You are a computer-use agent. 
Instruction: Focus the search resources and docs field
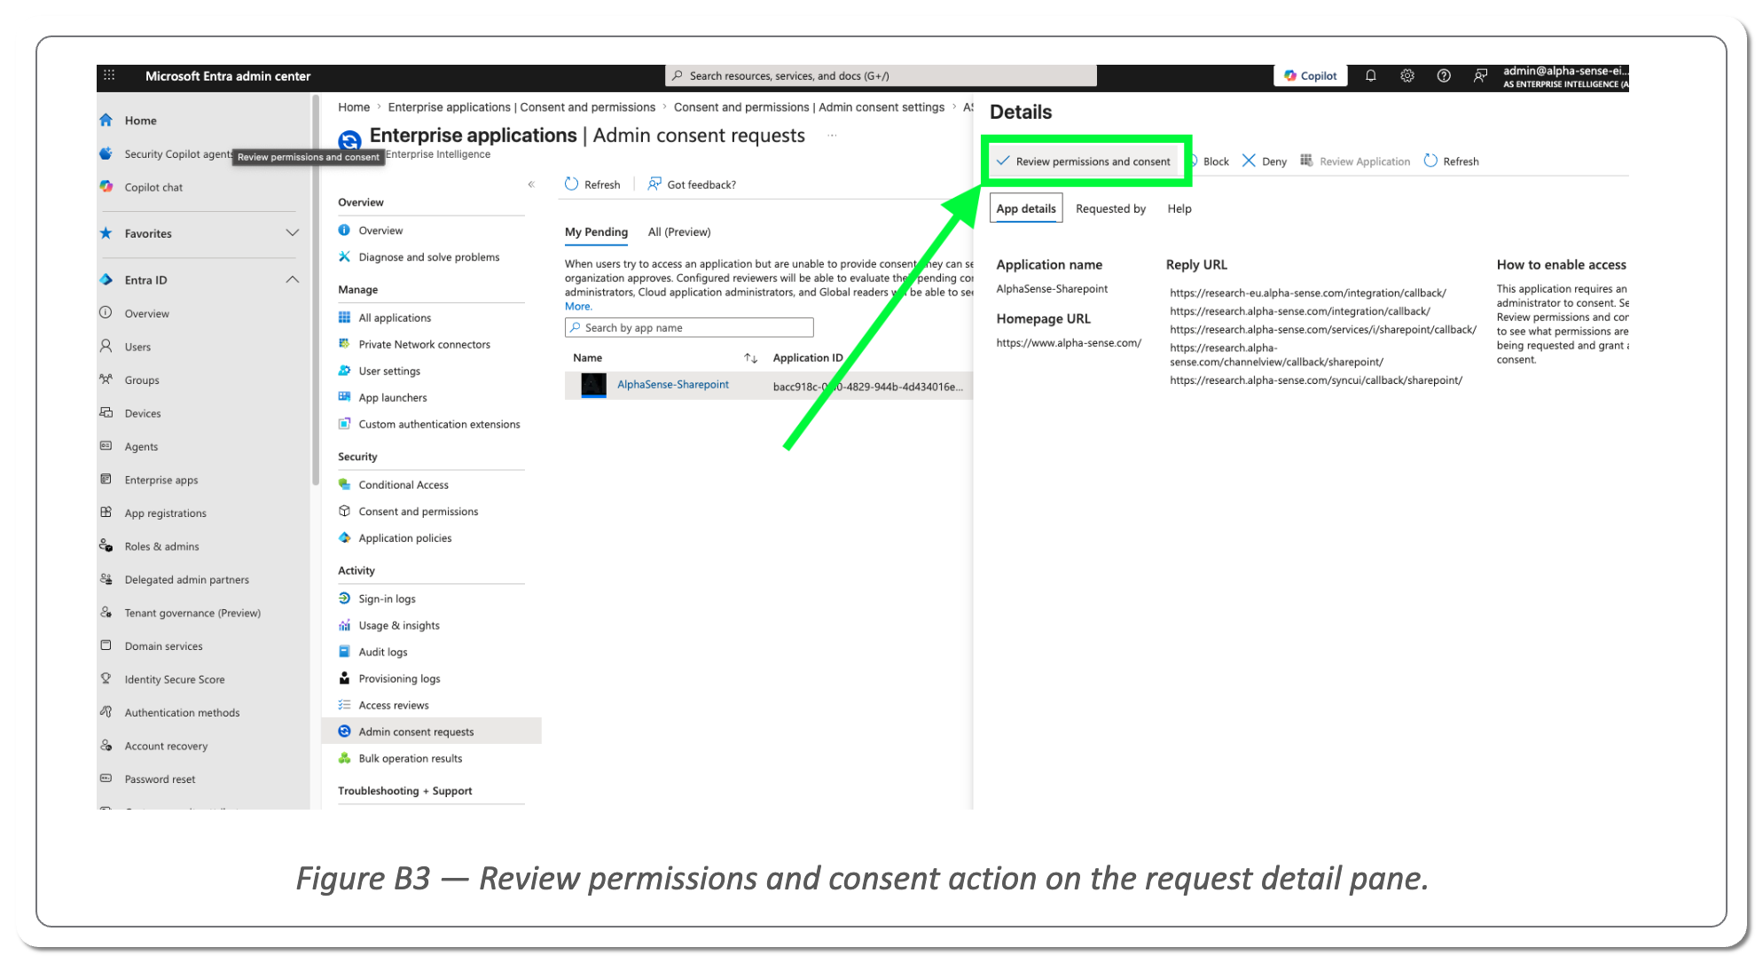tap(881, 75)
